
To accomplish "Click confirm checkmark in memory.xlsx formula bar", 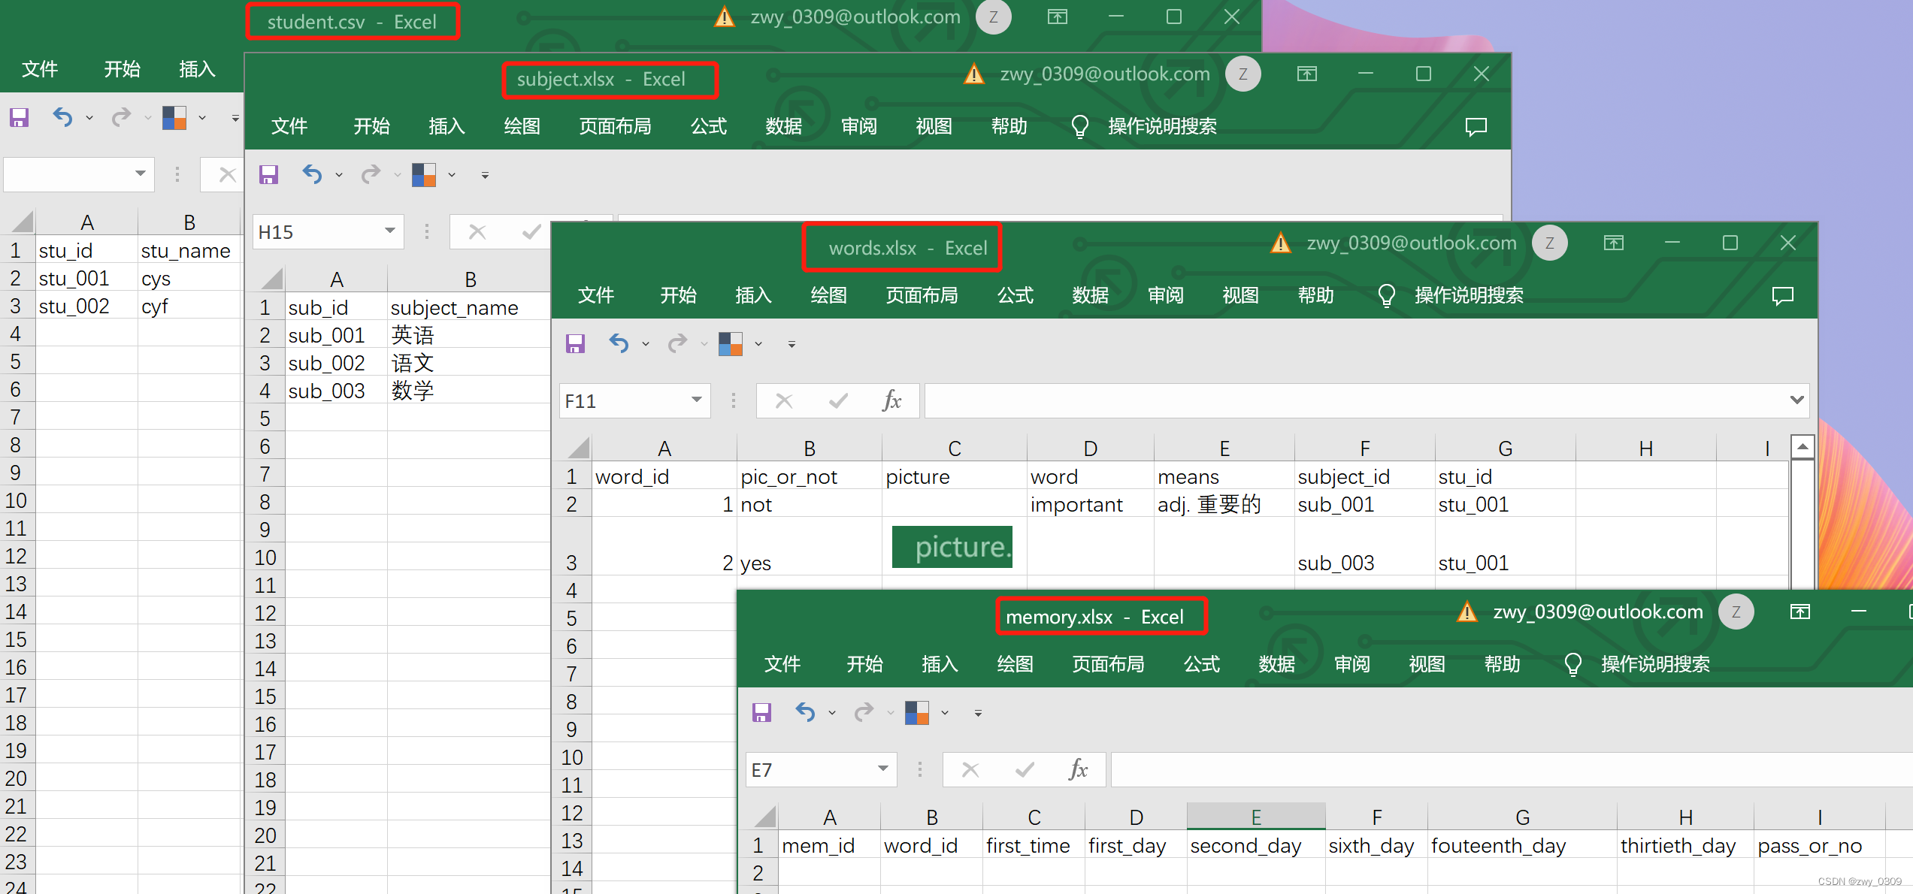I will click(1025, 769).
